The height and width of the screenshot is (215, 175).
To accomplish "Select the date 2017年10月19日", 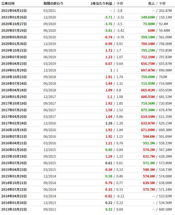I will 14,103.
